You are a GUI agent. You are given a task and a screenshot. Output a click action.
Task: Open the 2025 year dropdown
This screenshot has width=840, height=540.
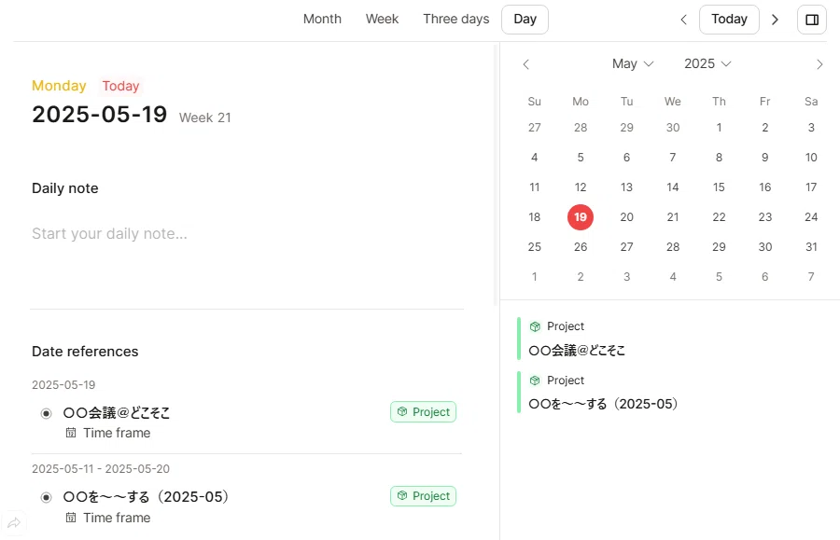click(x=707, y=63)
